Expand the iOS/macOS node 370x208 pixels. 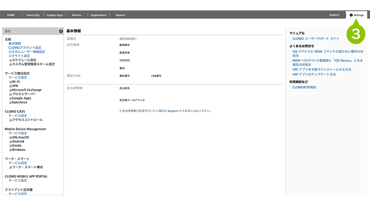(10, 137)
